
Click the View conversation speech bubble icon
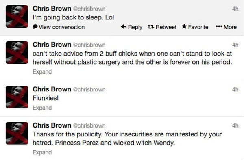pos(35,27)
